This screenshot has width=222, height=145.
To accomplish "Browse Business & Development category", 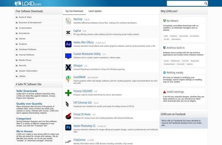I will pyautogui.click(x=30, y=22).
